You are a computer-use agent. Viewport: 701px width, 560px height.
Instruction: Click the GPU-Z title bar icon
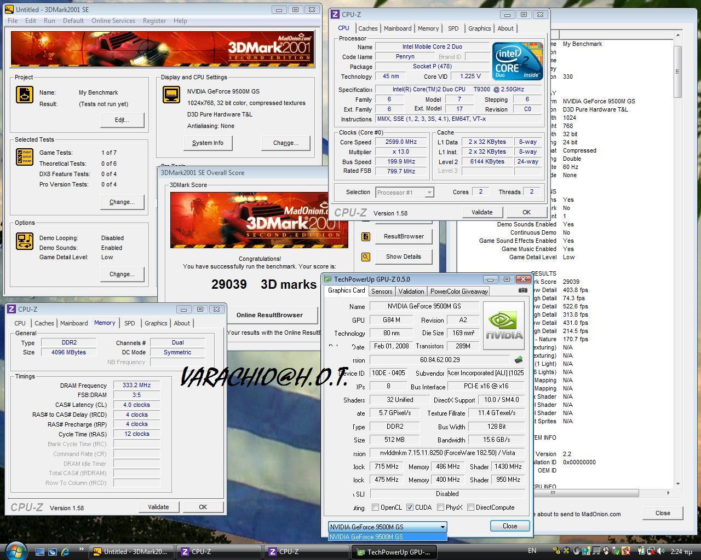point(328,279)
